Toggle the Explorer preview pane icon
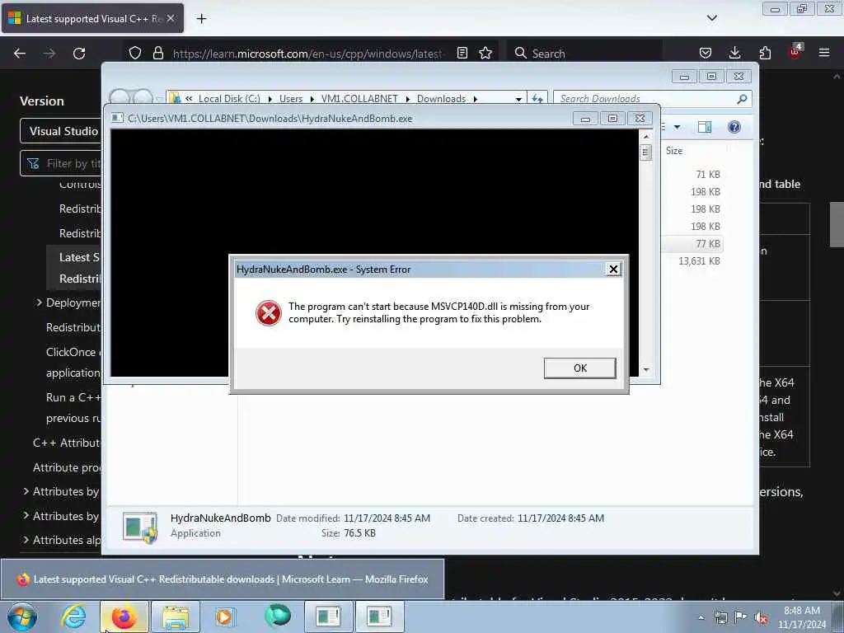Image resolution: width=844 pixels, height=633 pixels. (704, 127)
